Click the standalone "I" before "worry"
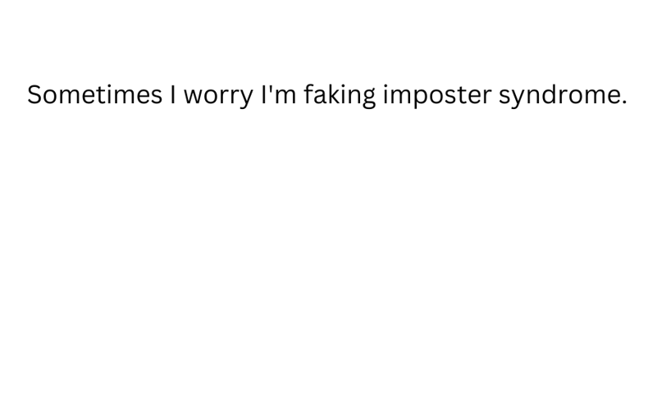The width and height of the screenshot is (666, 413). point(173,94)
